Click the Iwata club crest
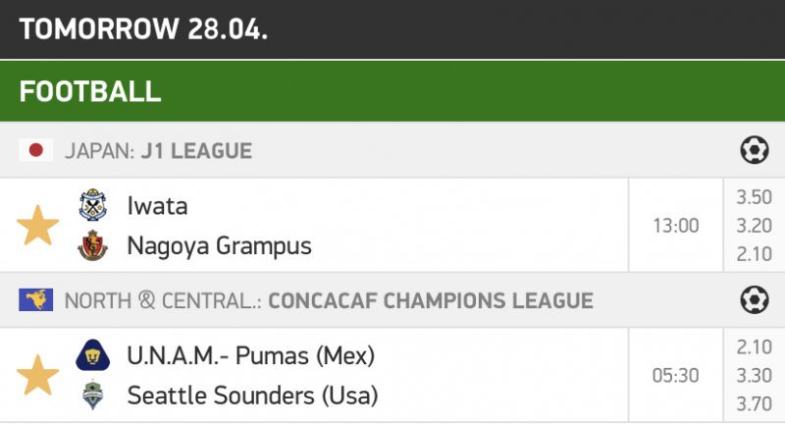785x425 pixels. click(92, 205)
